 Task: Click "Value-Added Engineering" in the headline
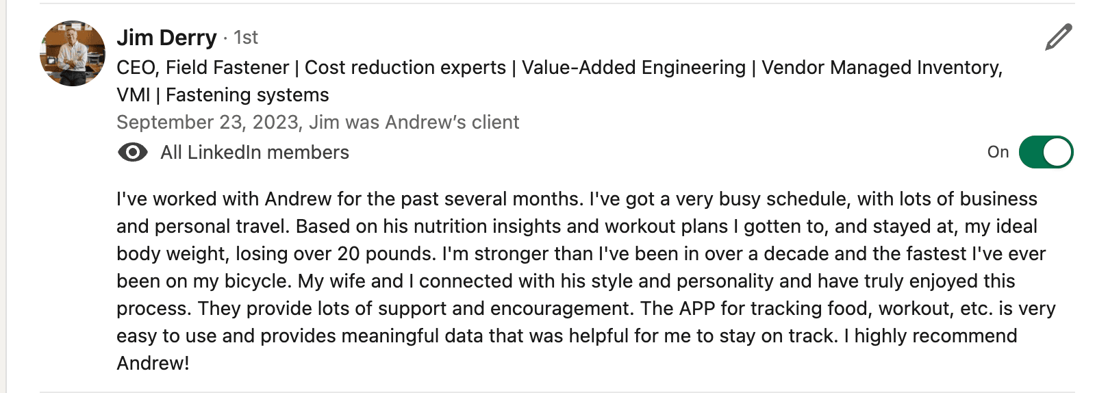point(633,68)
